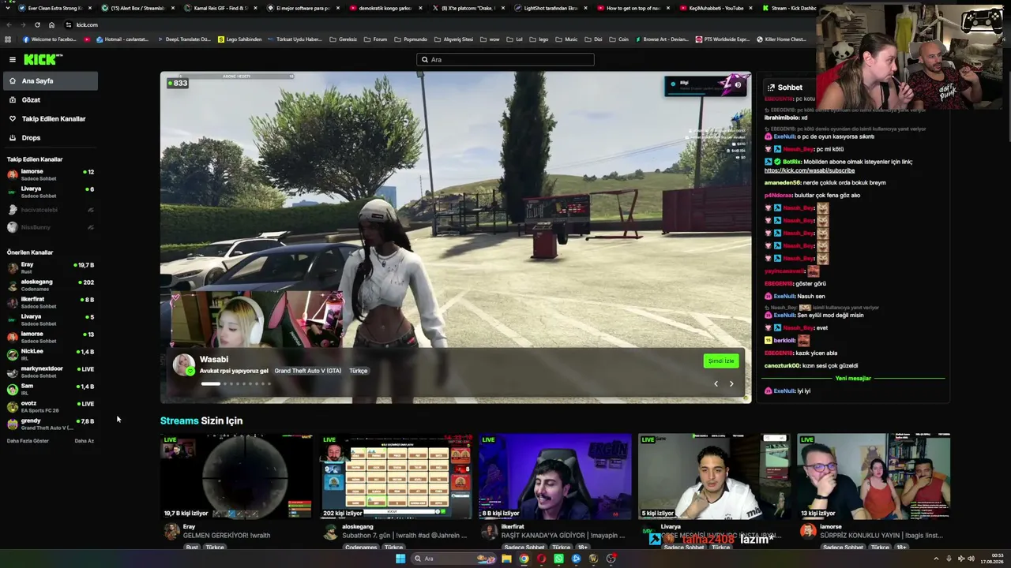This screenshot has height=568, width=1011.
Task: Switch to the demokratik kongo şarkısı tab
Action: point(385,8)
